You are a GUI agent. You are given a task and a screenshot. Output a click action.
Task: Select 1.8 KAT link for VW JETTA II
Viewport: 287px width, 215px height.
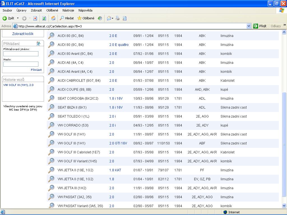click(x=115, y=170)
